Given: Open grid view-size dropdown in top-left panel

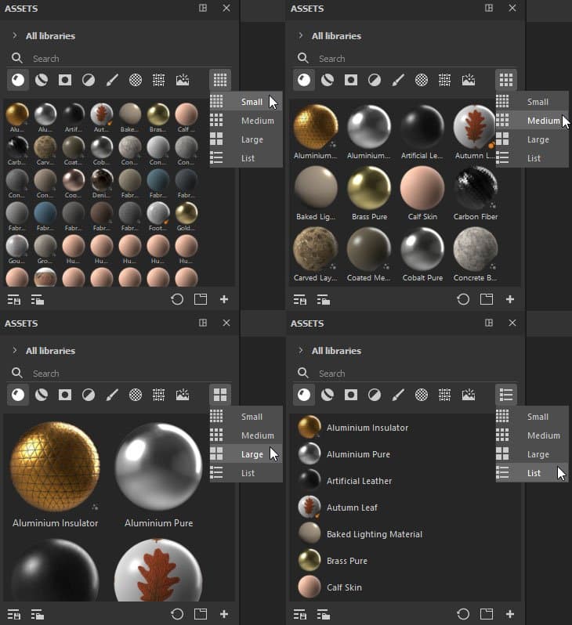Looking at the screenshot, I should [220, 80].
